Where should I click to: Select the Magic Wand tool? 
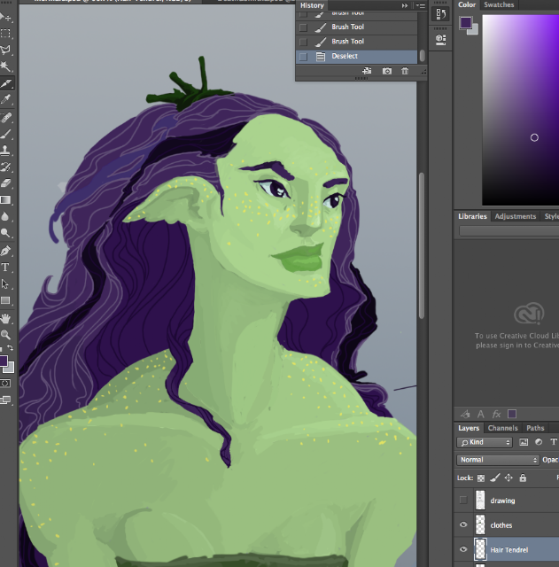point(5,66)
